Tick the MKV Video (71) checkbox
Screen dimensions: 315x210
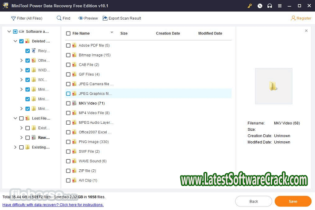pyautogui.click(x=68, y=103)
